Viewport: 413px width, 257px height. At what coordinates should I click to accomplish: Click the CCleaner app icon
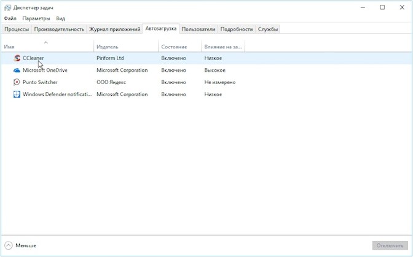[x=17, y=58]
